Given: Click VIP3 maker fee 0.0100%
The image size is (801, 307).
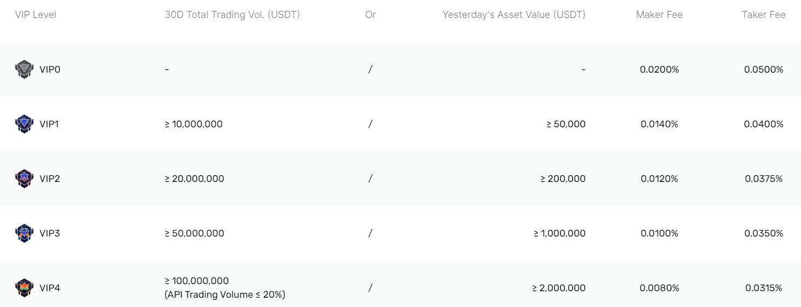Looking at the screenshot, I should point(659,233).
